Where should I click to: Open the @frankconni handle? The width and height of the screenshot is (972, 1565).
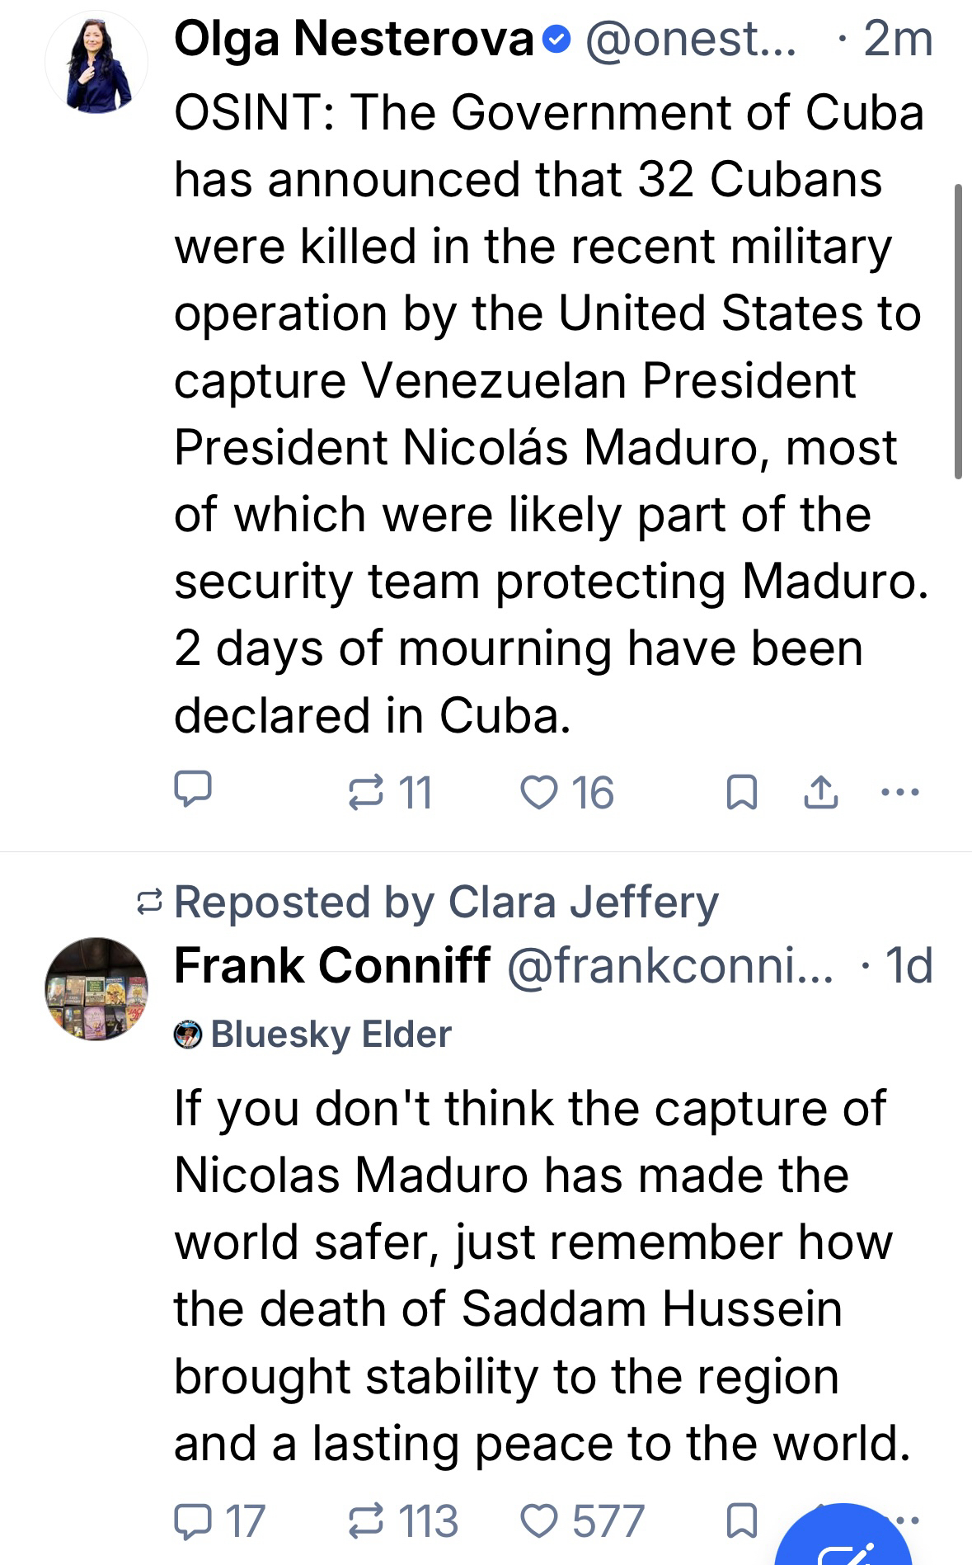click(x=669, y=964)
